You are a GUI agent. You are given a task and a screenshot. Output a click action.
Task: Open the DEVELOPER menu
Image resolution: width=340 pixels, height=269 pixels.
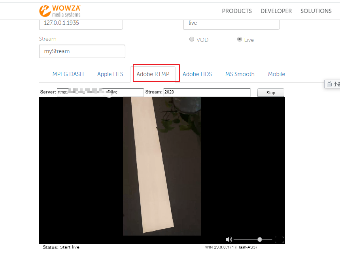[276, 11]
